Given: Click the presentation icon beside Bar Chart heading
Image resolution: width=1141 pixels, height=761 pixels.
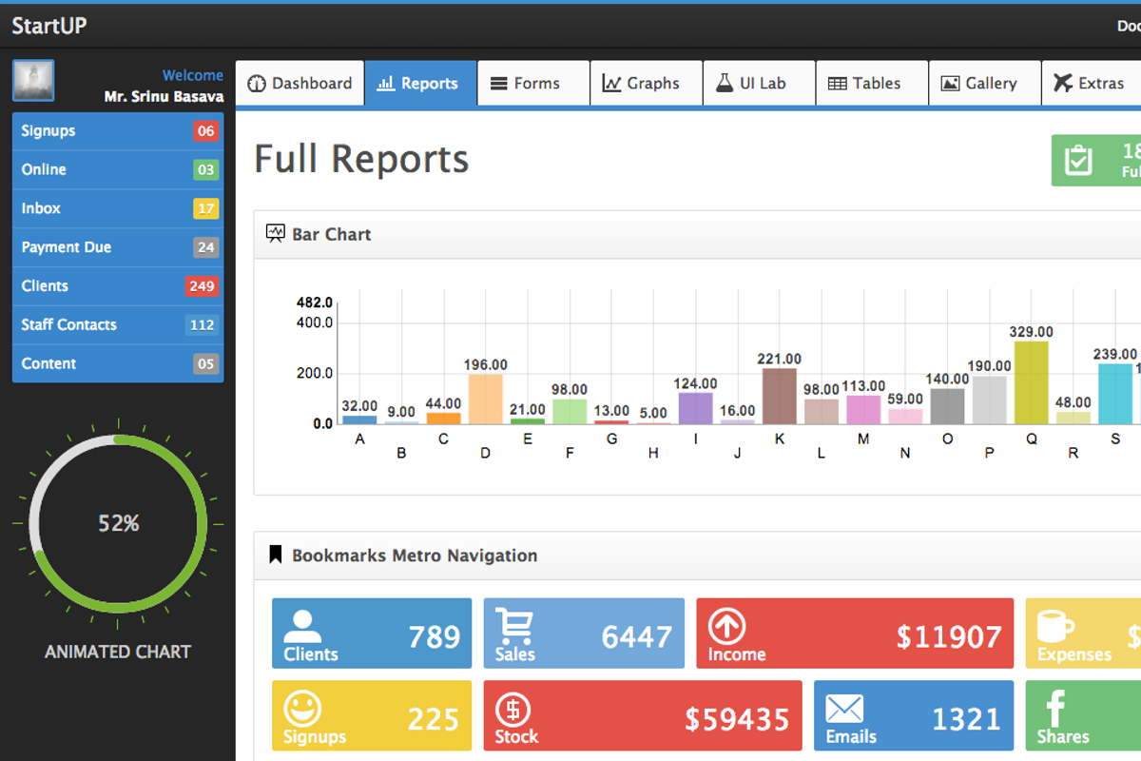Looking at the screenshot, I should 276,234.
